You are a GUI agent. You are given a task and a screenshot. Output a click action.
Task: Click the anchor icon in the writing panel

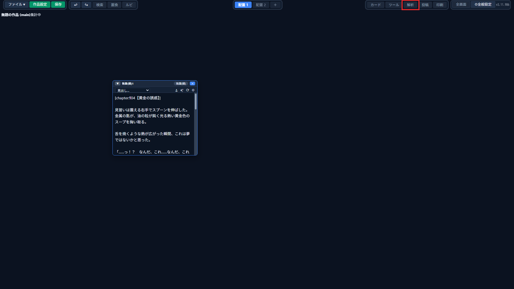click(x=176, y=90)
